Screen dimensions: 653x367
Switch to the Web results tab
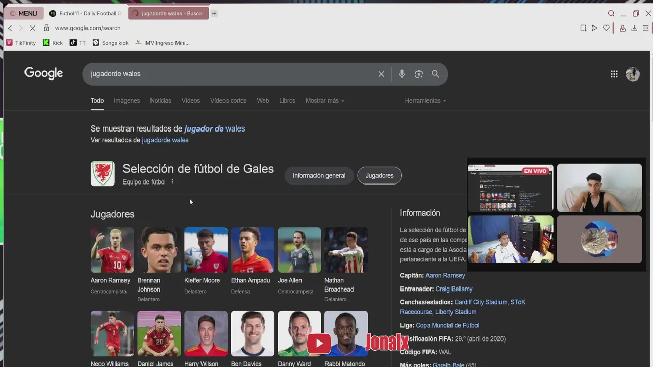[263, 101]
